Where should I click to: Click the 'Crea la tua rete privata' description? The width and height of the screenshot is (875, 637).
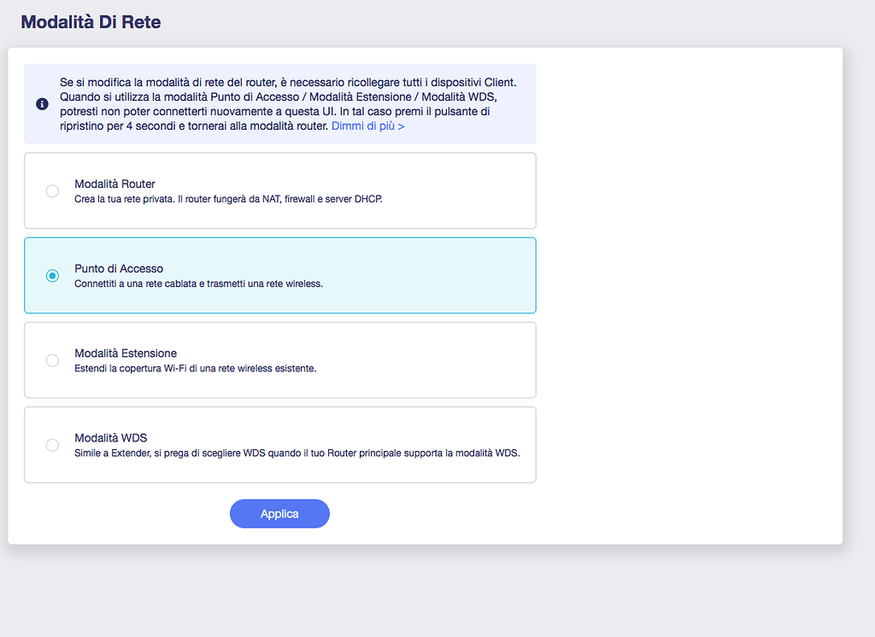coord(228,198)
